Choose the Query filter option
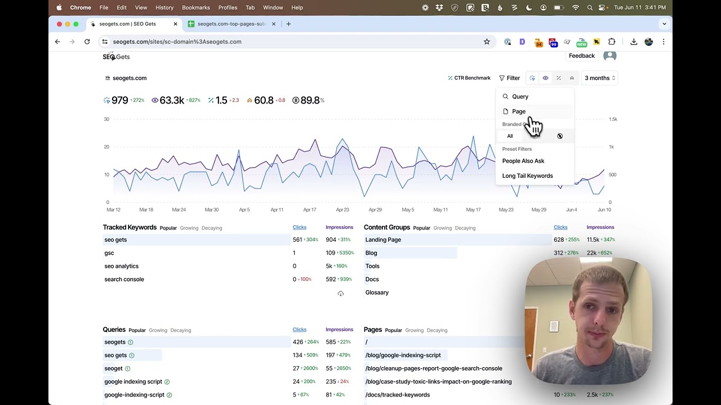The width and height of the screenshot is (721, 405). coord(535,97)
